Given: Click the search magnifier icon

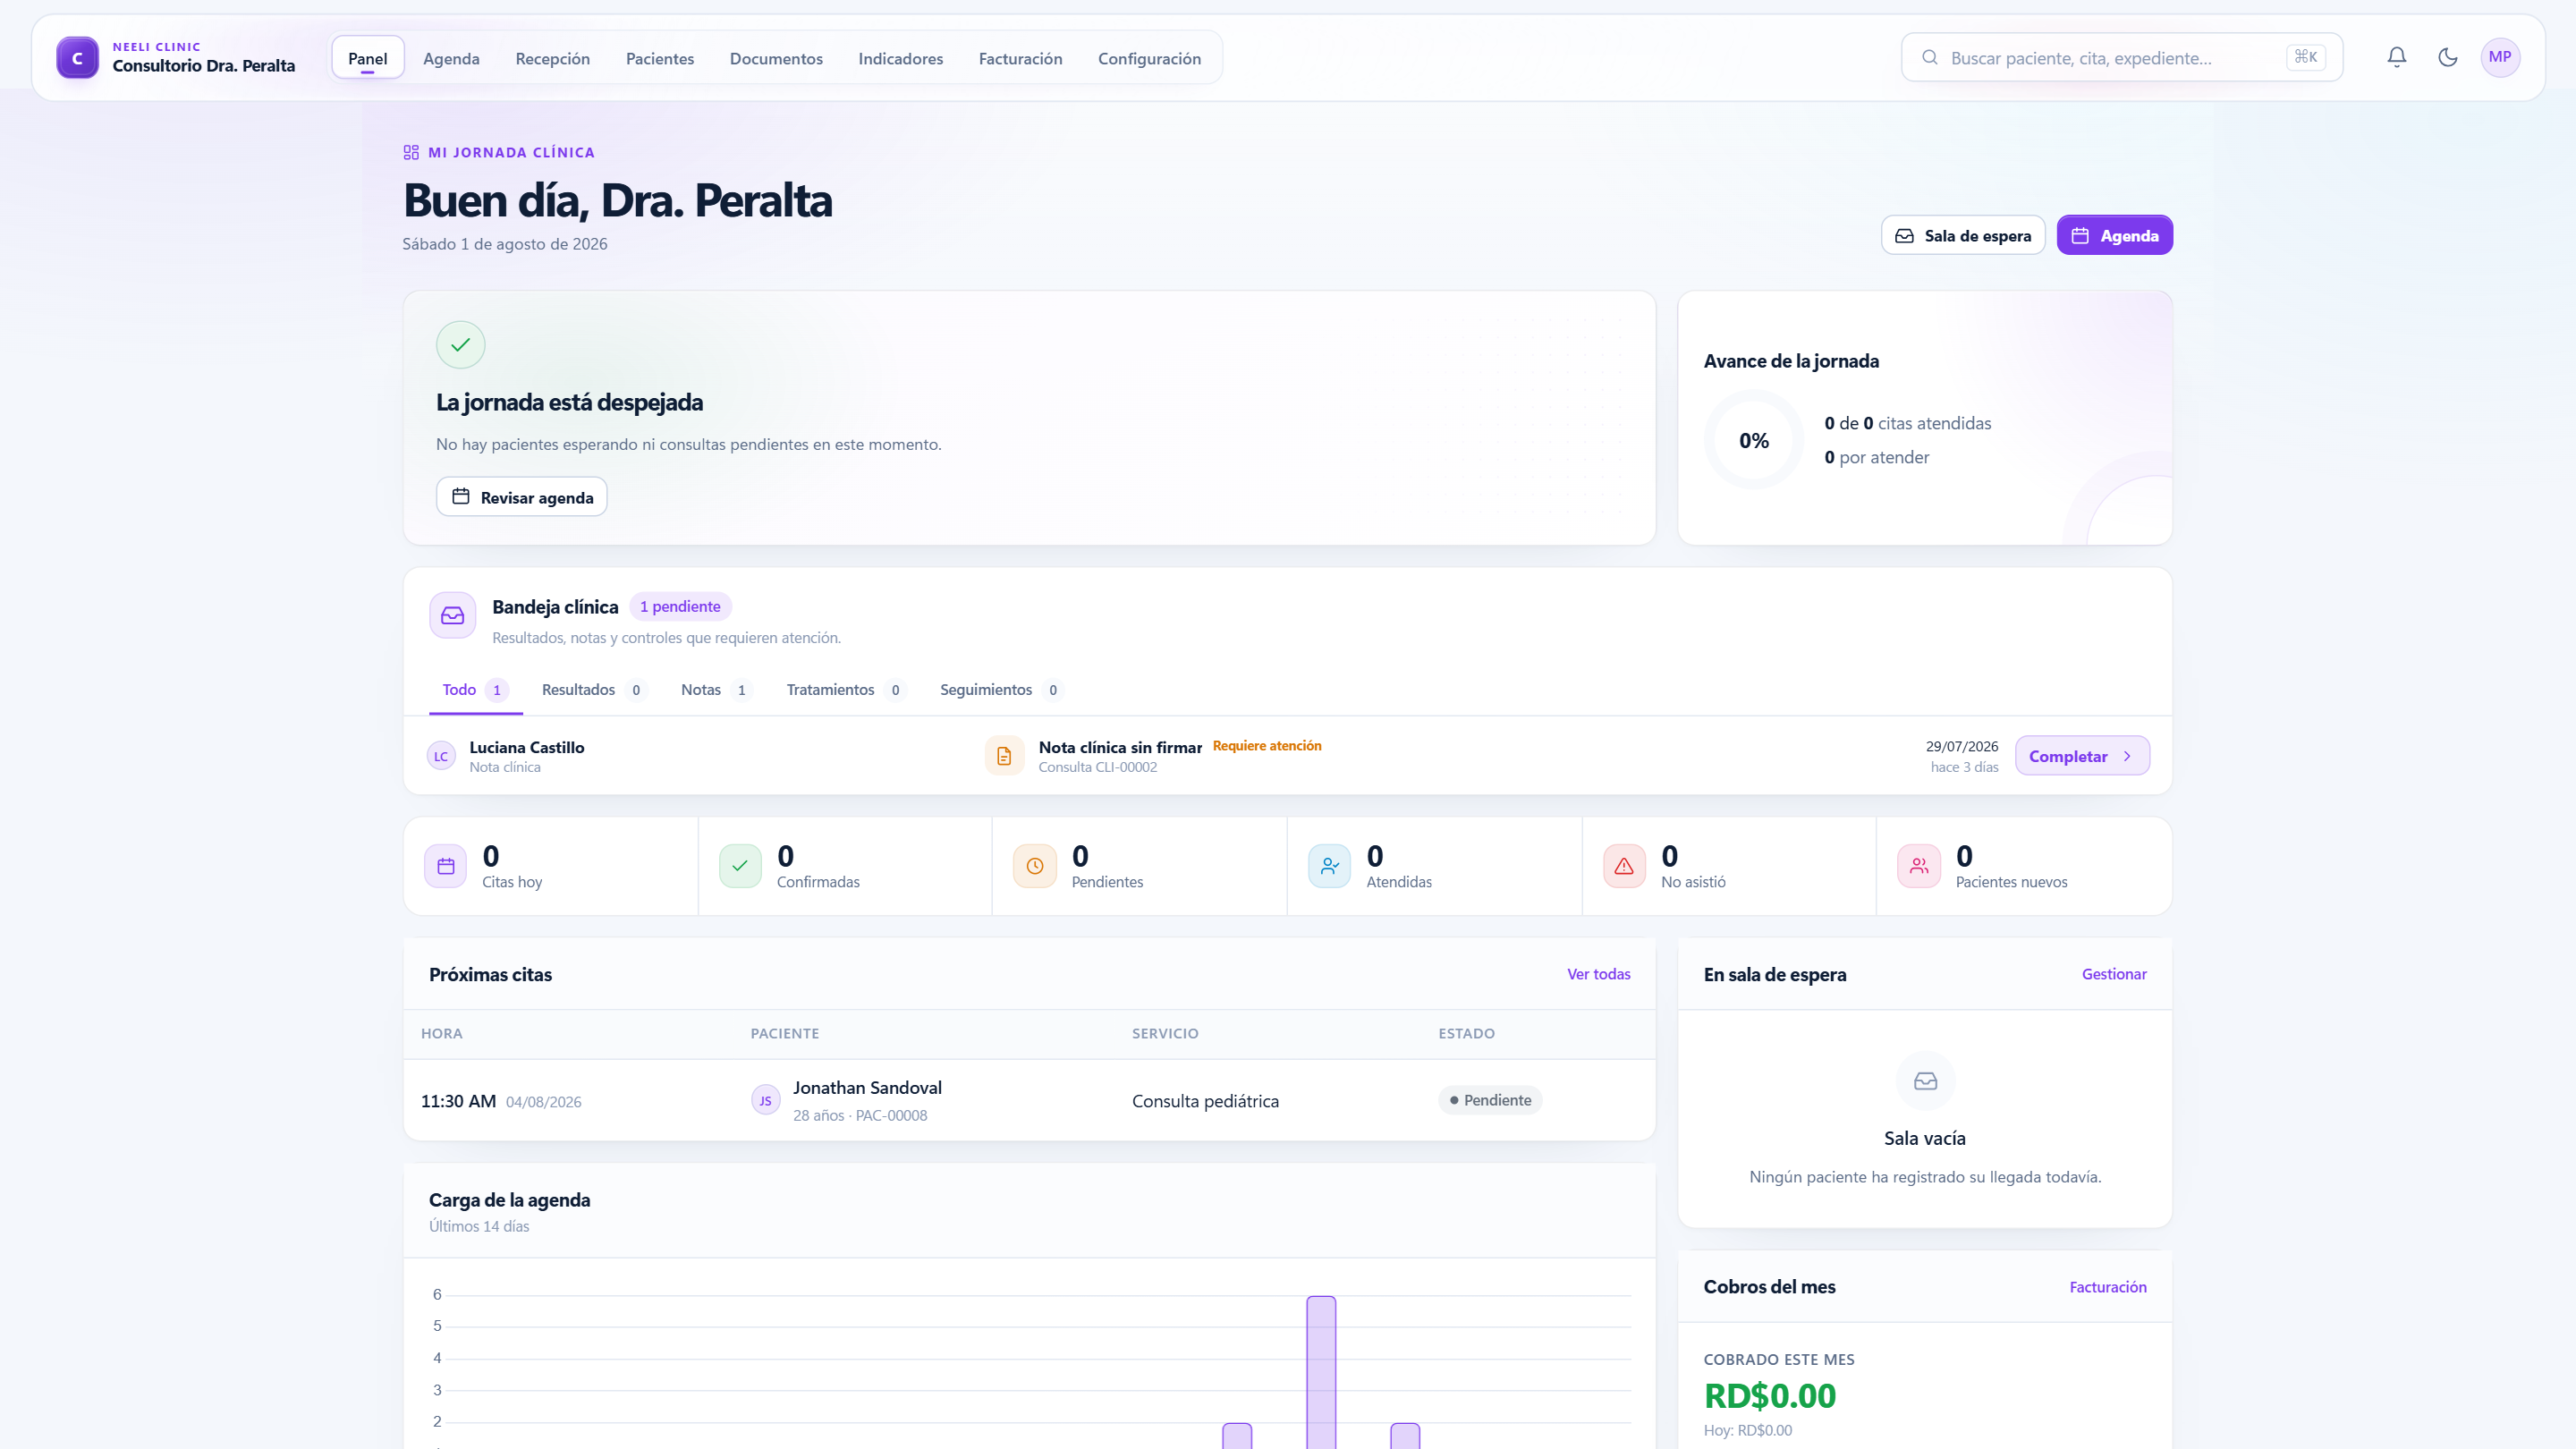Looking at the screenshot, I should [x=1930, y=58].
